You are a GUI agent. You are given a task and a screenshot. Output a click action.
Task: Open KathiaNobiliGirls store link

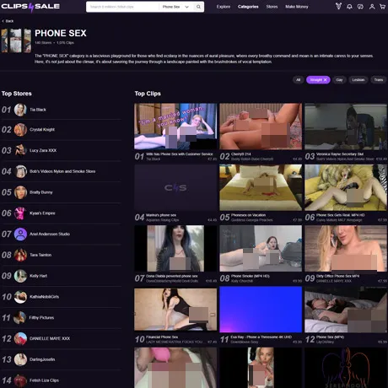point(44,297)
